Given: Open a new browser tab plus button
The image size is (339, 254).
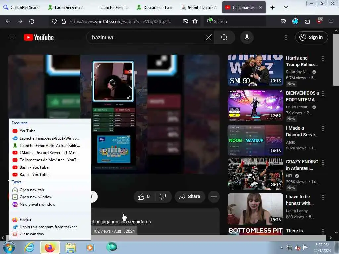Looking at the screenshot, I should [273, 8].
